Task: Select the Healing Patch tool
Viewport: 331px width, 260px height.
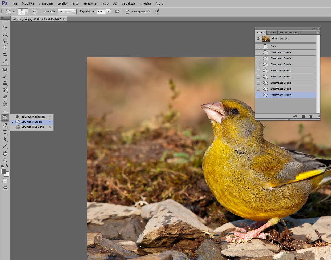Action: [x=5, y=69]
